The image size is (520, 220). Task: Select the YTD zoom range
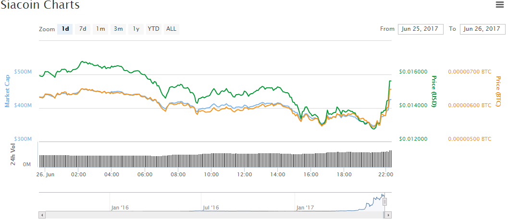(x=153, y=29)
